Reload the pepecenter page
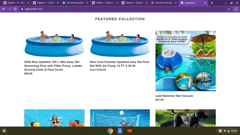The height and width of the screenshot is (135, 240). tap(15, 9)
